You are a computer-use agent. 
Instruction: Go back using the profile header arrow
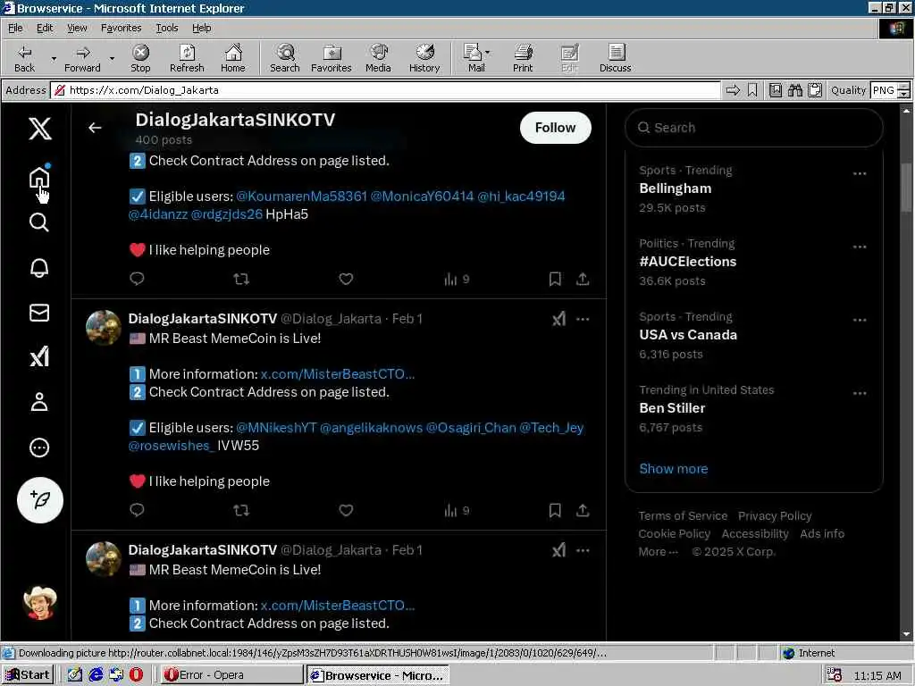[95, 128]
